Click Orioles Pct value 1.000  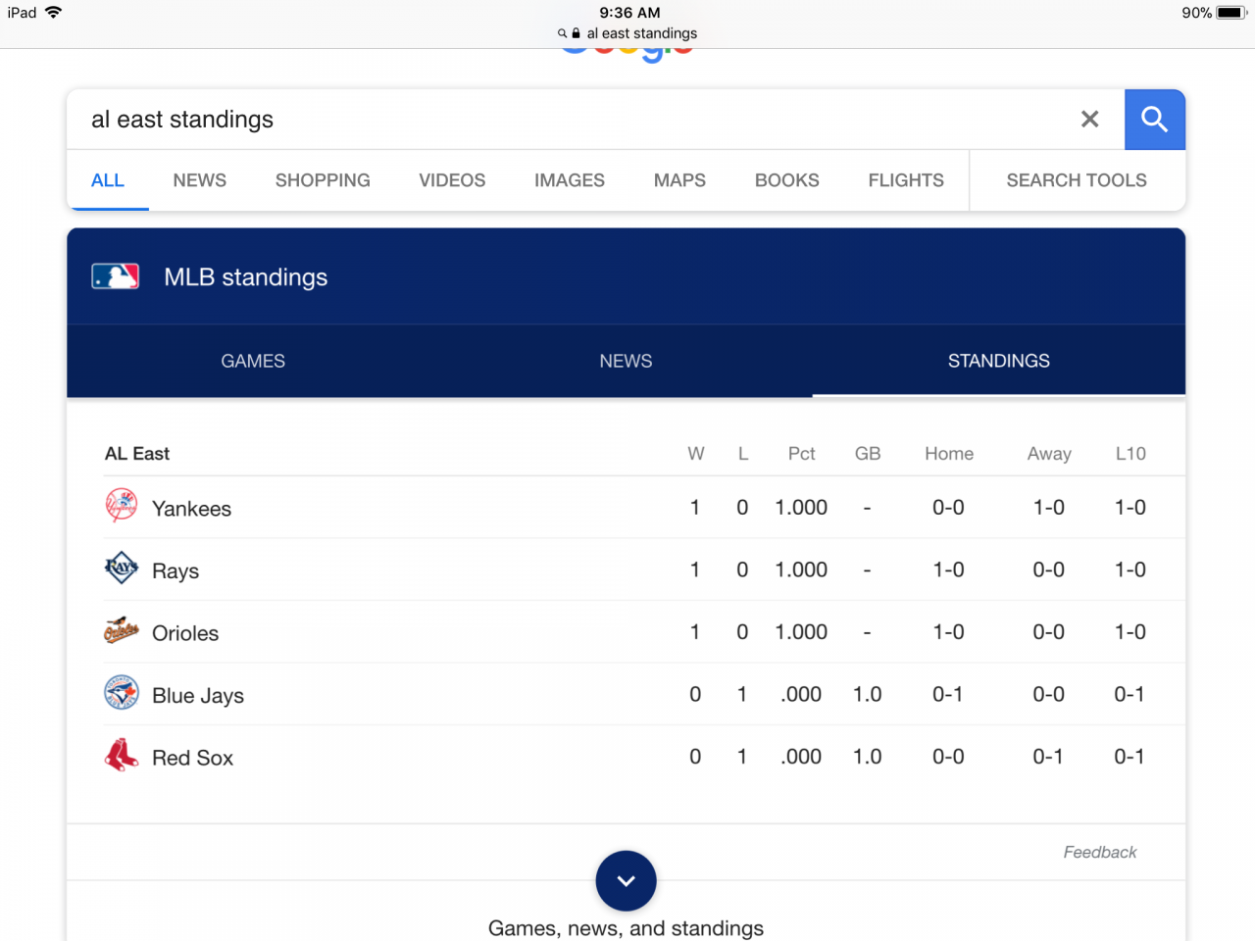[x=801, y=632]
